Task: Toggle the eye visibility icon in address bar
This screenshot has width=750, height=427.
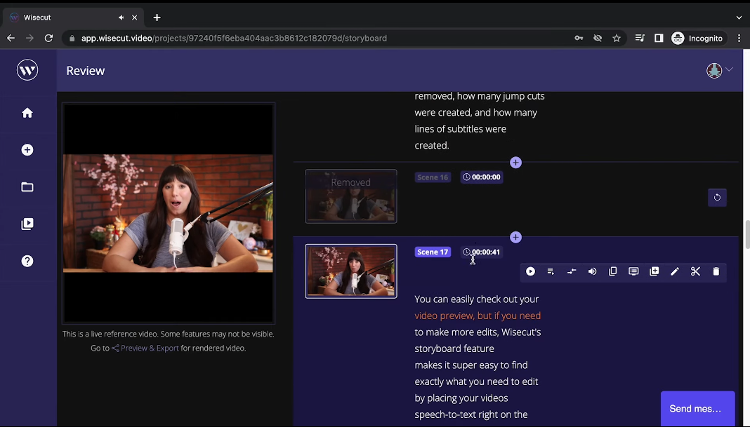Action: pyautogui.click(x=598, y=38)
